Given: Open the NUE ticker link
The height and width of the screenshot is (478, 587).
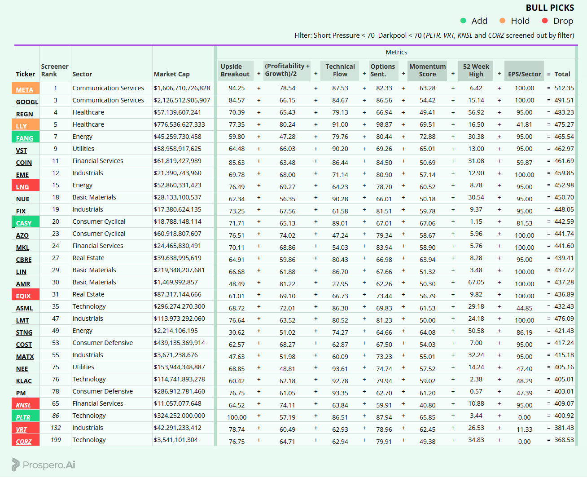Looking at the screenshot, I should 22,199.
